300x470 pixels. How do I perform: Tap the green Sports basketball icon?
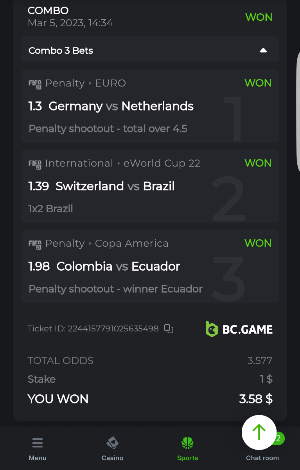click(188, 443)
